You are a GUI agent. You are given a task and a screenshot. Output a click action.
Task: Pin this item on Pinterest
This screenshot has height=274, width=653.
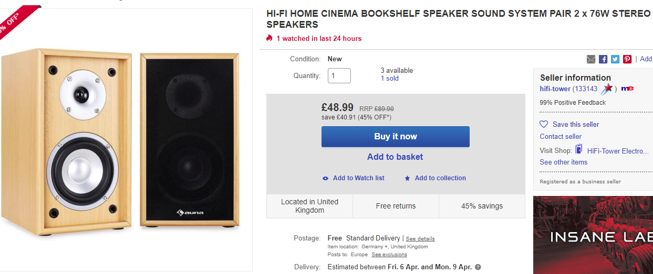pyautogui.click(x=627, y=59)
